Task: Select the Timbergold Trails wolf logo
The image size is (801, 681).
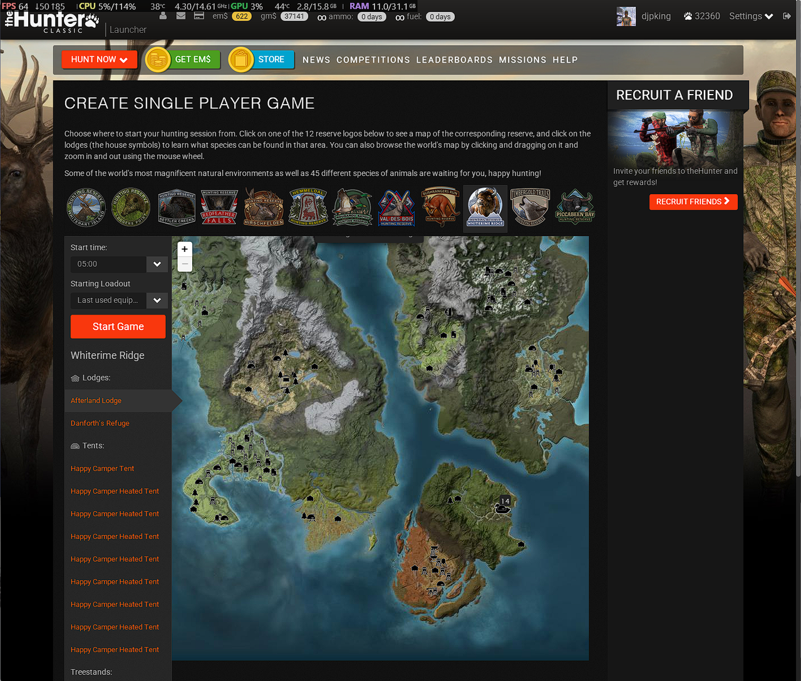Action: tap(530, 207)
